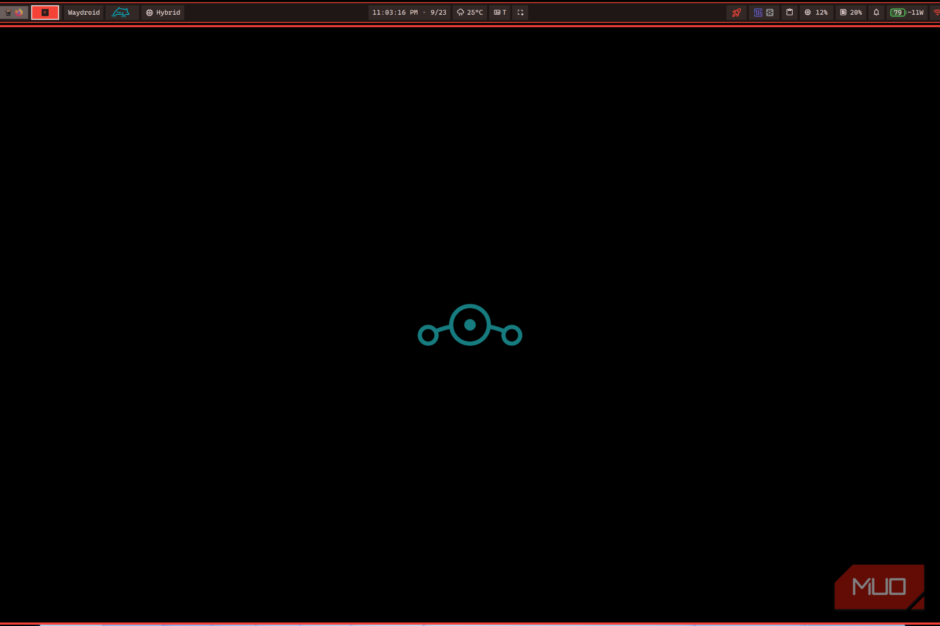Click the -11W power draw text
Screen dimensions: 940x626
pos(915,13)
